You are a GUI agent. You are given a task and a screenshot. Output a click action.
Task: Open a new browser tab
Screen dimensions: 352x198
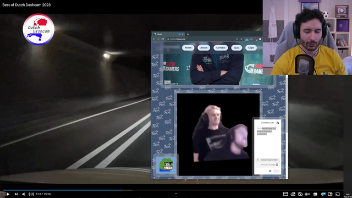(x=188, y=34)
